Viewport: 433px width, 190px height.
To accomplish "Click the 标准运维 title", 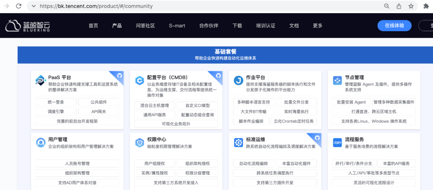I will point(255,139).
